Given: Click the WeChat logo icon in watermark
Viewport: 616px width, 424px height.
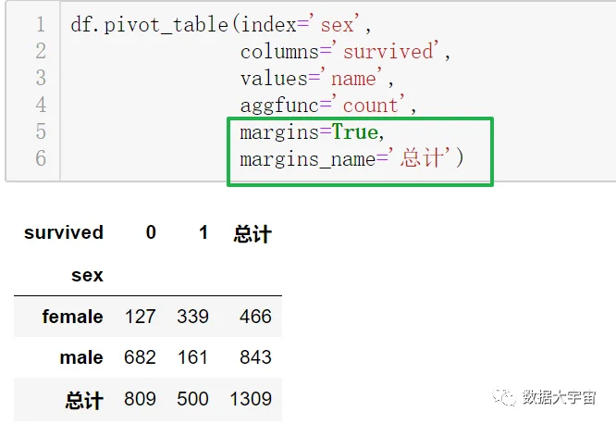Looking at the screenshot, I should click(x=504, y=397).
